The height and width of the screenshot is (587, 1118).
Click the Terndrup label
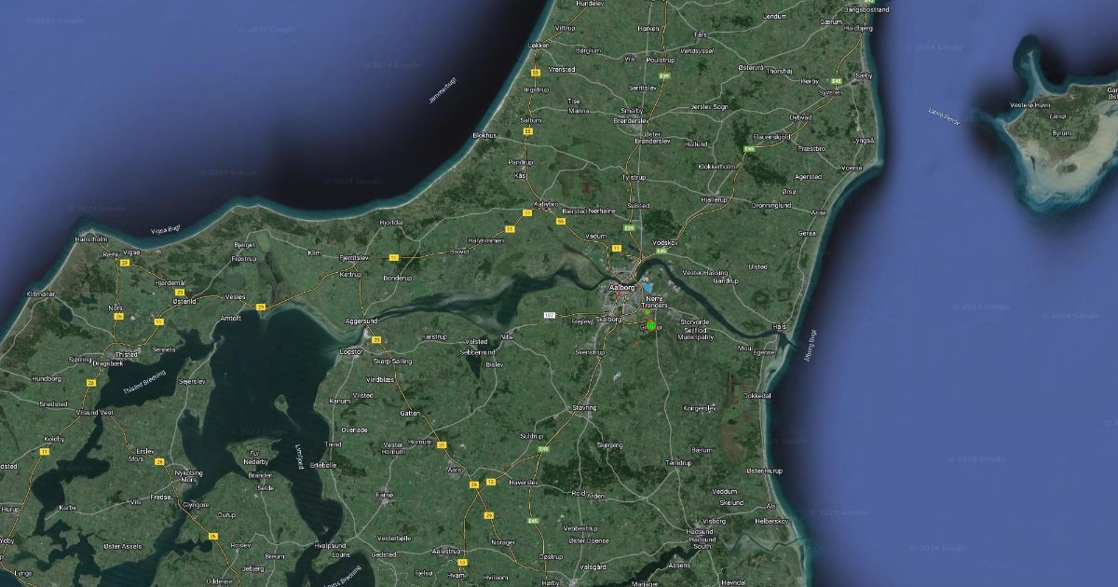coord(679,462)
